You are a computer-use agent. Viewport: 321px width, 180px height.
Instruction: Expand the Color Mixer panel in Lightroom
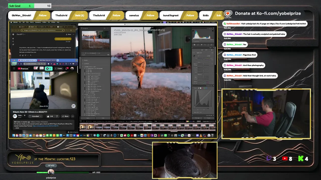213,115
